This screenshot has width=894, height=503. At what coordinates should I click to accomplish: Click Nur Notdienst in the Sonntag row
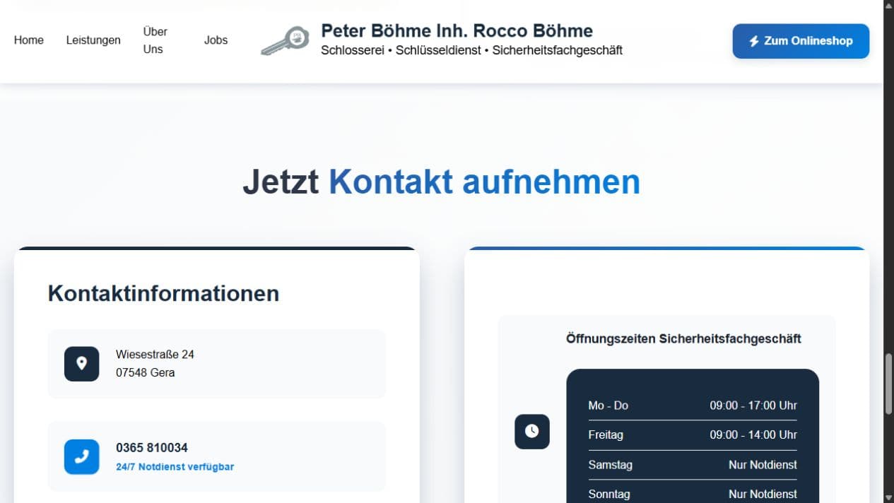[763, 495]
